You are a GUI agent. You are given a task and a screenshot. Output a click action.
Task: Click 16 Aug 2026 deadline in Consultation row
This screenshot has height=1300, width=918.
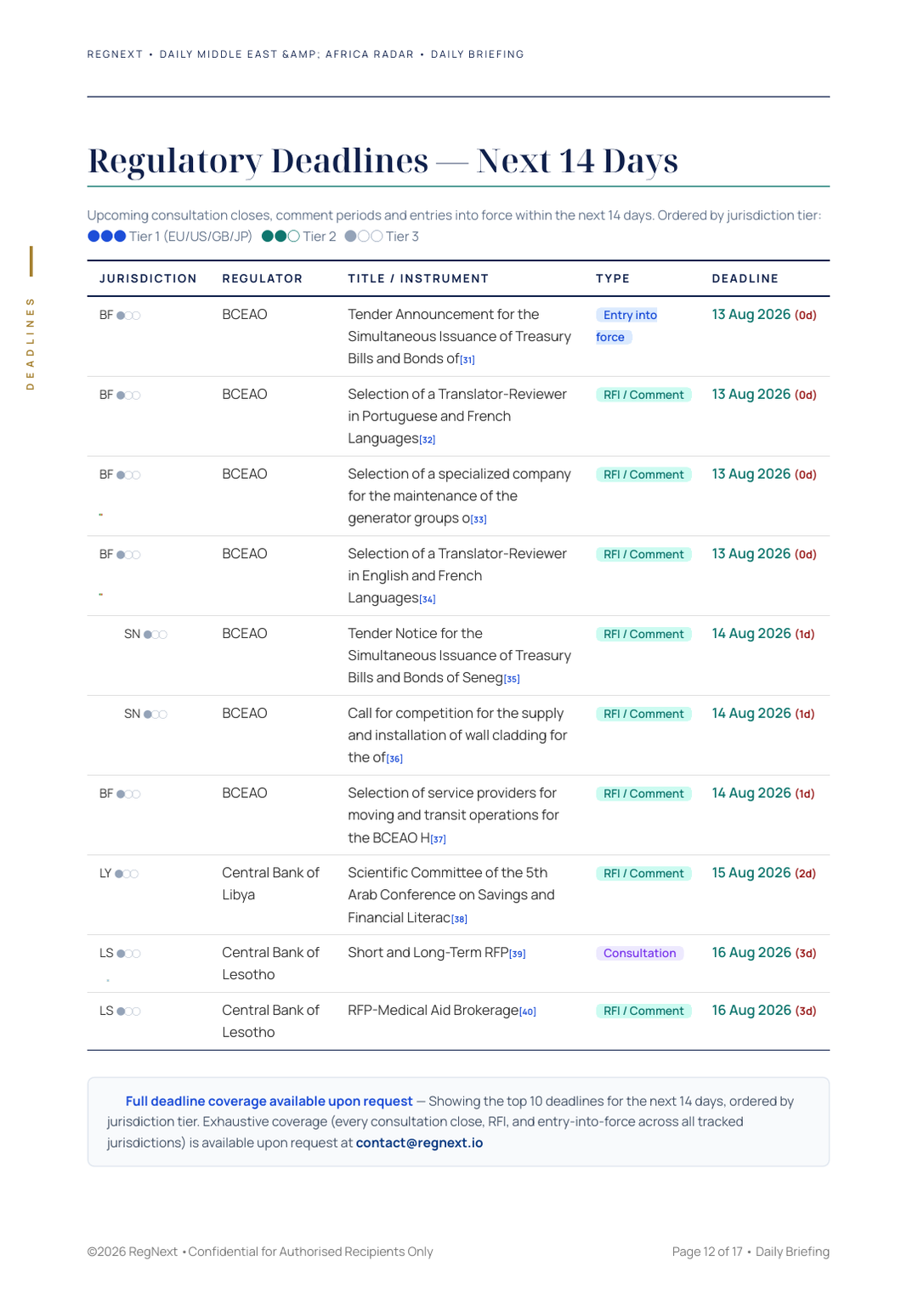point(764,953)
